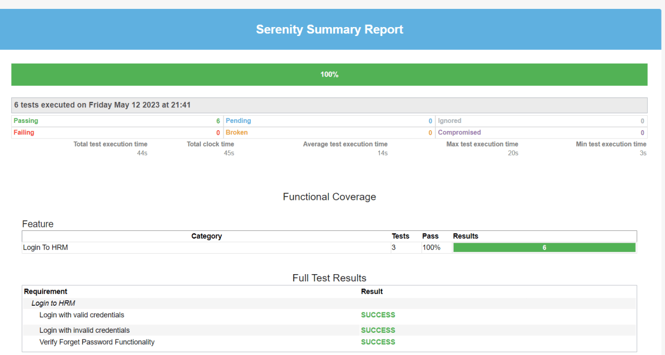Click the Total test execution time label
Viewport: 665px width, 355px height.
110,145
